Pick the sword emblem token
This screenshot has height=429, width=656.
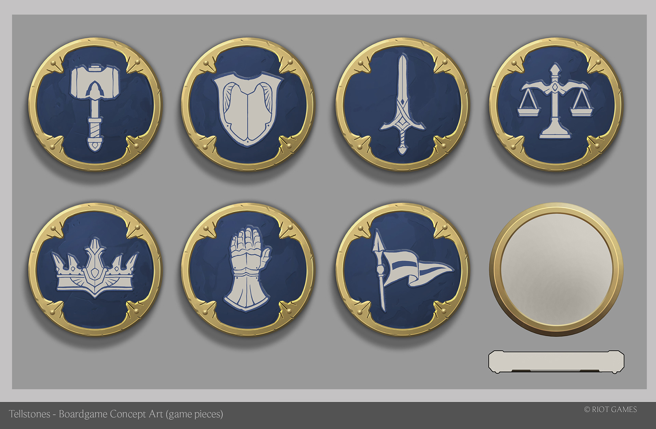coord(402,104)
